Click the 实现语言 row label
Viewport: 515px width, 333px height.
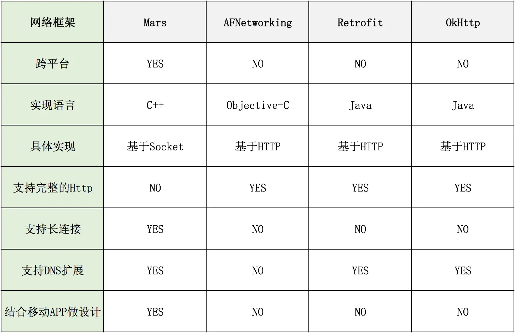tap(52, 105)
